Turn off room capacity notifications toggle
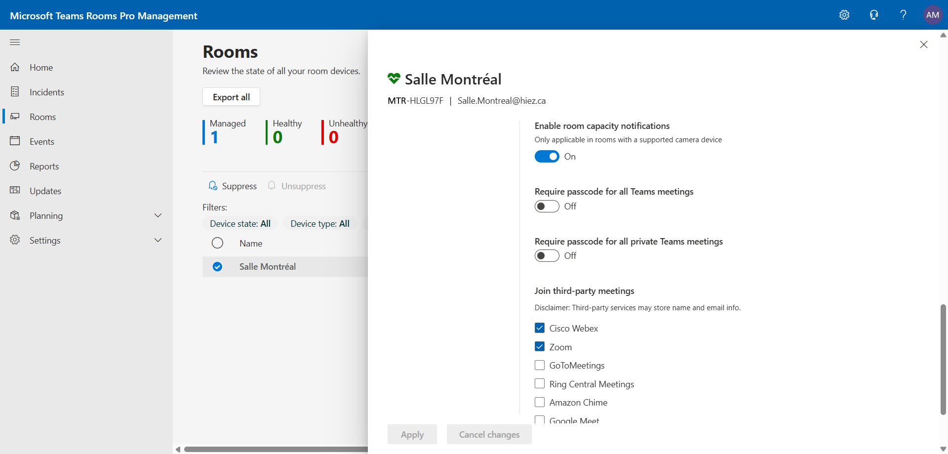This screenshot has width=948, height=454. tap(547, 157)
